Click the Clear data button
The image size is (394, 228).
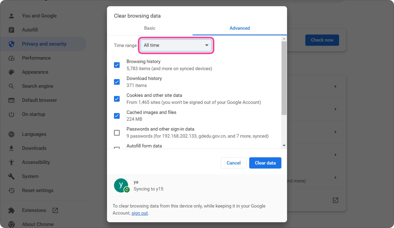265,163
